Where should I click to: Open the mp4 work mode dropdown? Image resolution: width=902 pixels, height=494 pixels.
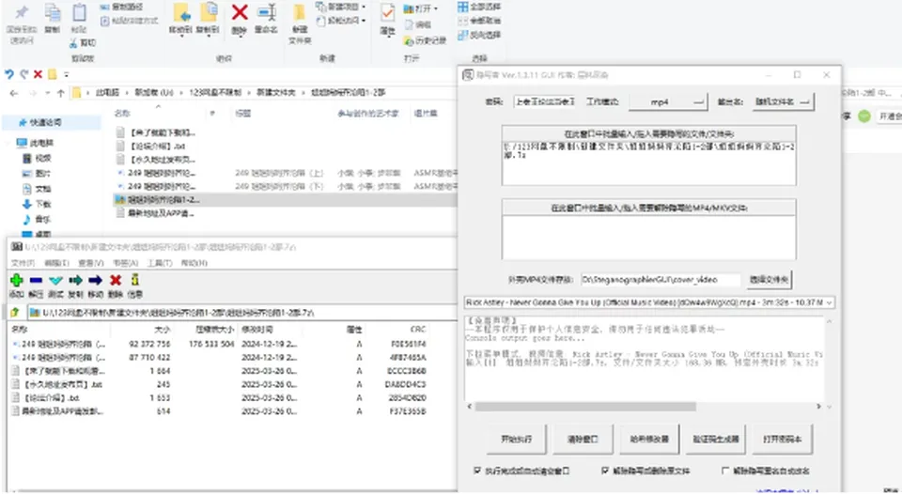click(x=668, y=101)
